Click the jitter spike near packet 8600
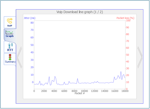Screen dimensions: 150x109 click(x=78, y=79)
